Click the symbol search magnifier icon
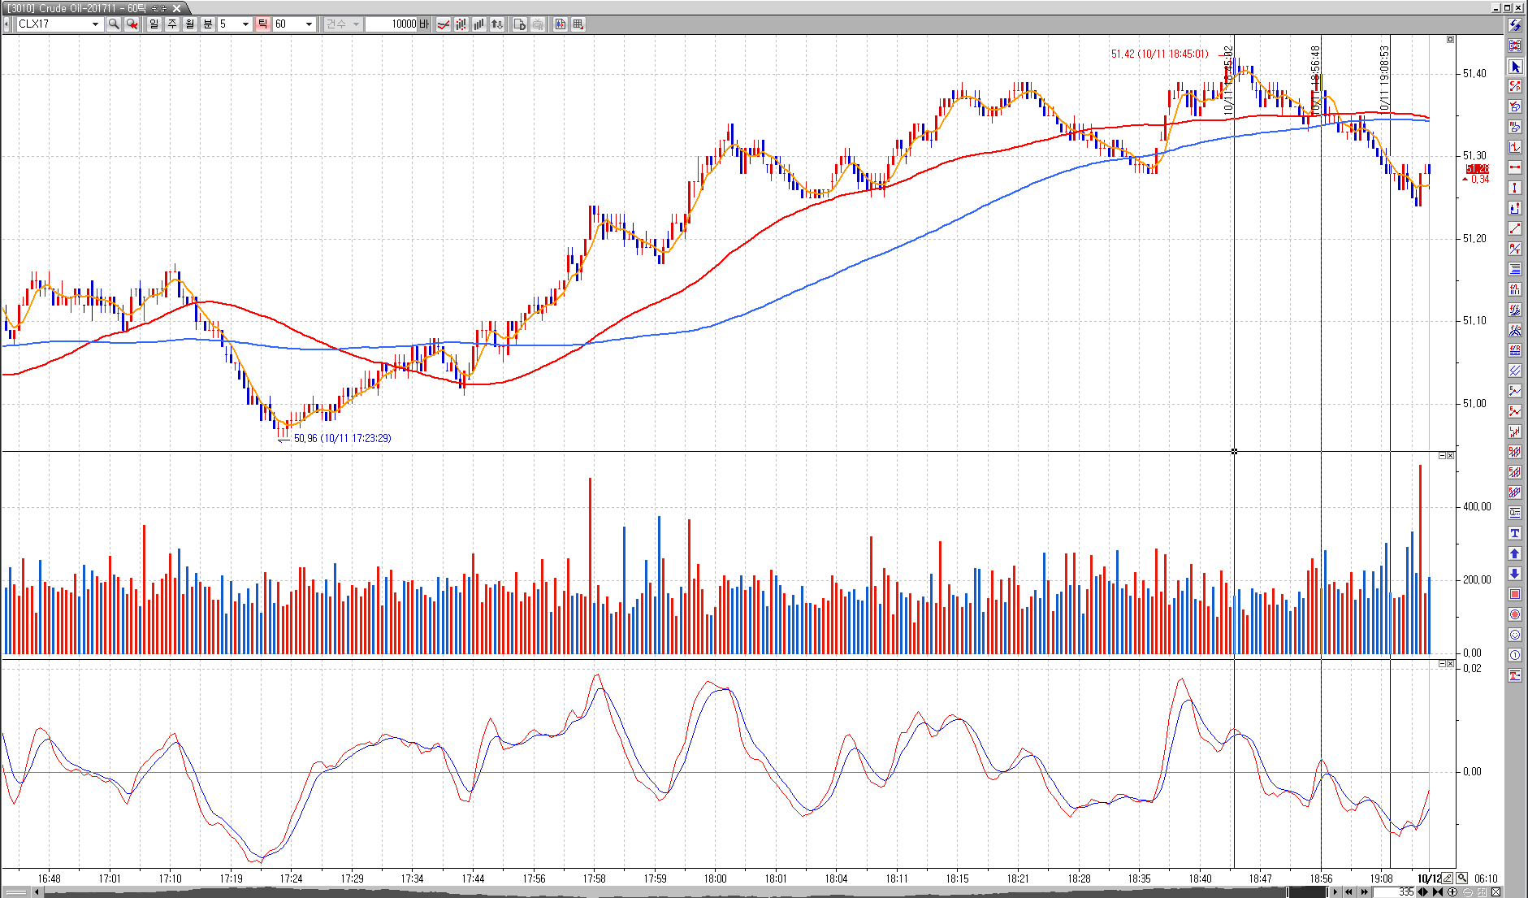This screenshot has height=898, width=1528. coord(114,24)
